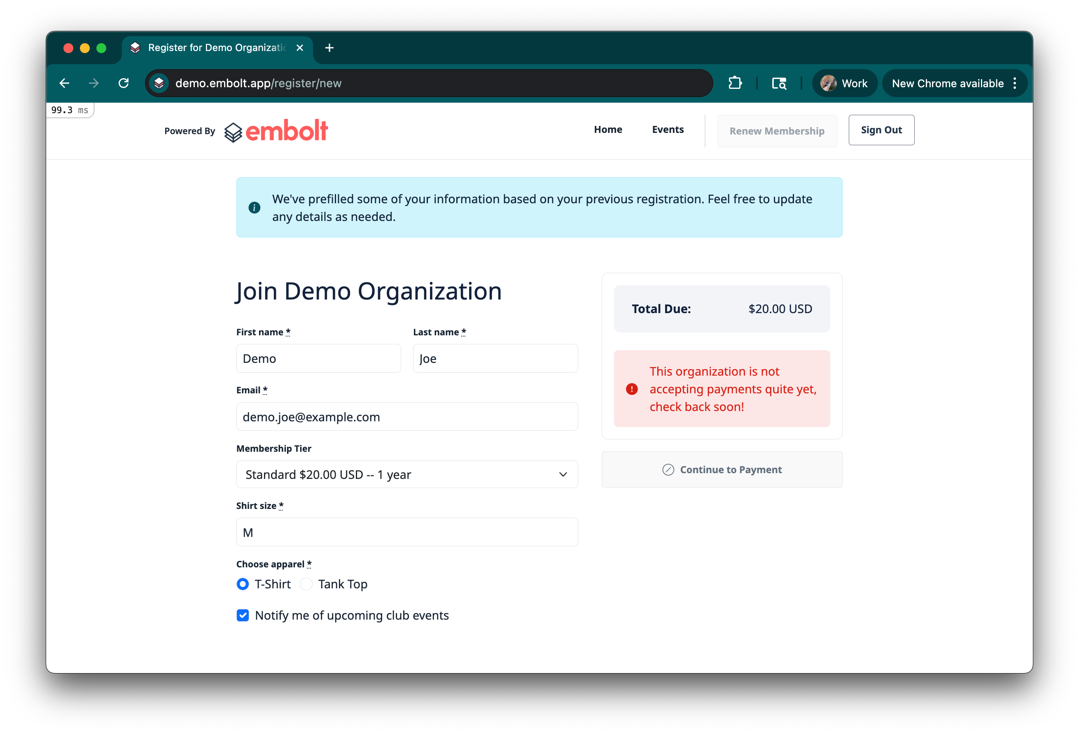The width and height of the screenshot is (1079, 734).
Task: Click the embolt logo in header
Action: (x=276, y=131)
